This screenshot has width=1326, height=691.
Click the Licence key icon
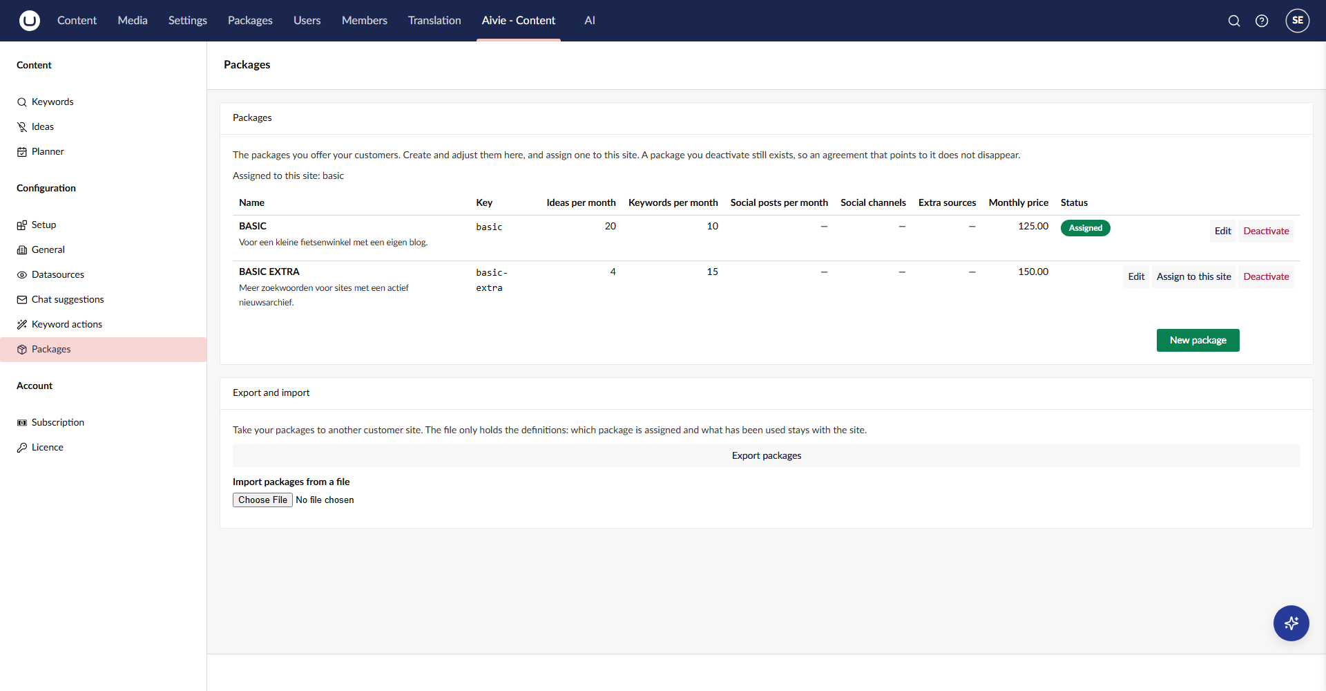pos(22,448)
